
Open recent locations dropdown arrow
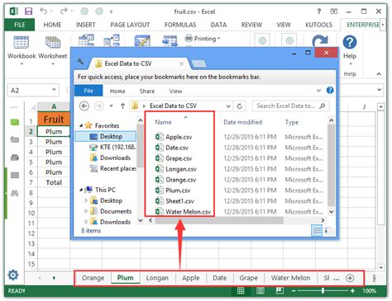tap(111, 106)
